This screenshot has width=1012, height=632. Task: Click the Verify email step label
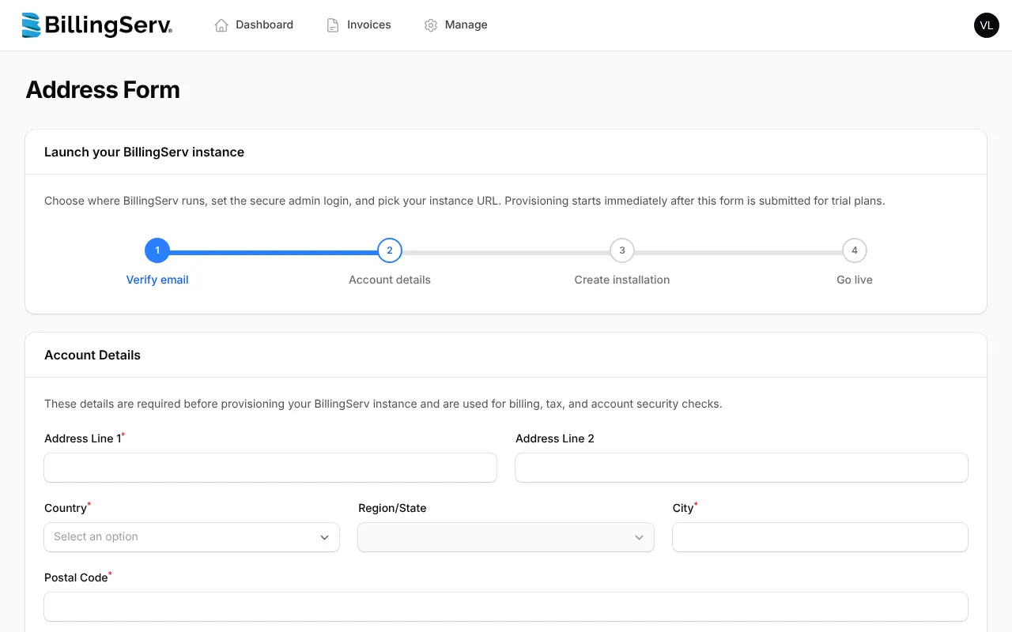tap(157, 280)
